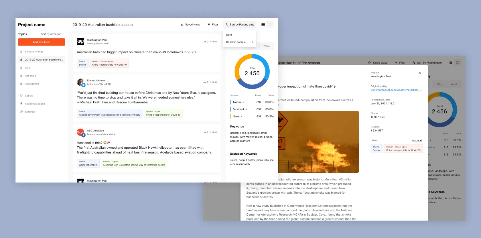The image size is (481, 238).
Task: Open Sort by Posting date in back window
Action: pos(427,63)
